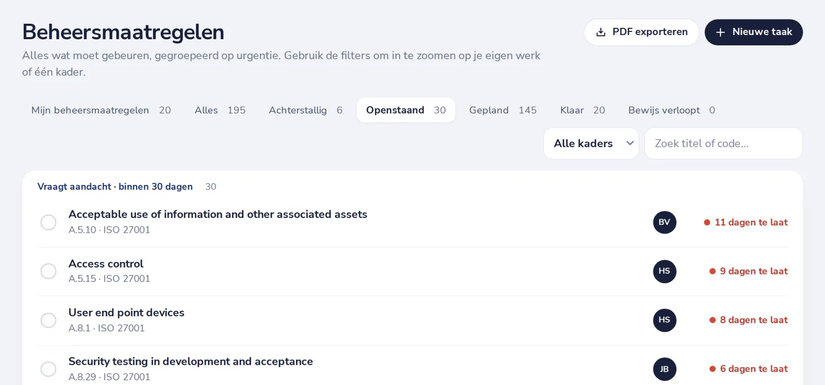
Task: Click the plus icon on Nieuwe taak
Action: (x=720, y=32)
